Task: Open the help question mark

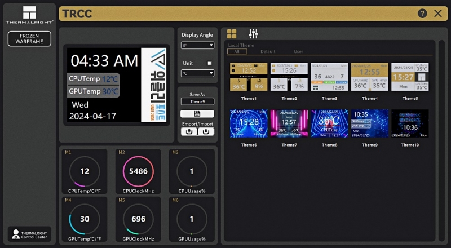Action: click(422, 14)
